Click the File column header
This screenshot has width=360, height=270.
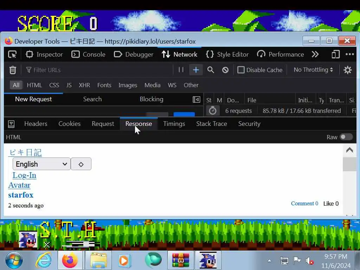[x=270, y=100]
